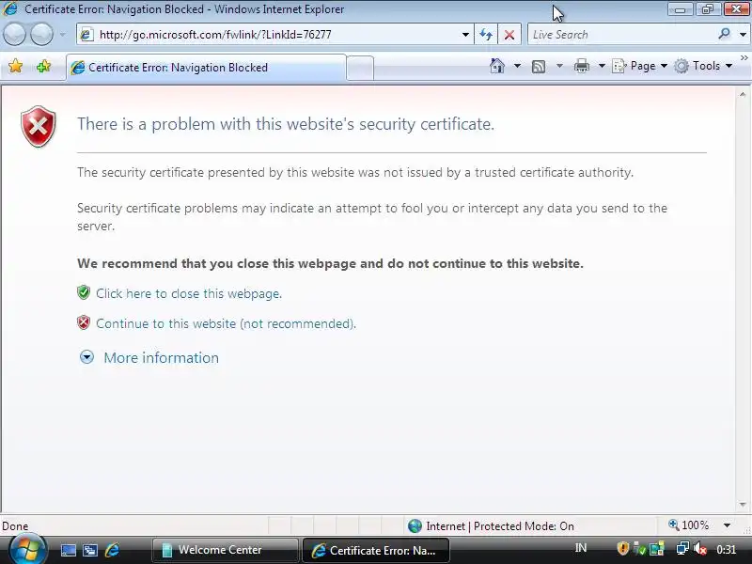Viewport: 752px width, 564px height.
Task: Click the IN language bar indicator
Action: [580, 548]
